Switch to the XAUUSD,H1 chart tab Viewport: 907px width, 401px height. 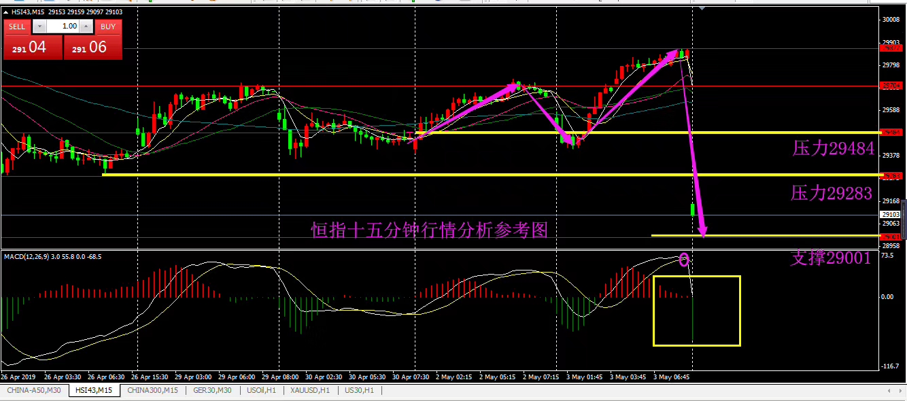309,391
